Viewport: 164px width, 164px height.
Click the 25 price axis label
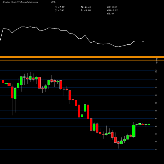click(156, 150)
